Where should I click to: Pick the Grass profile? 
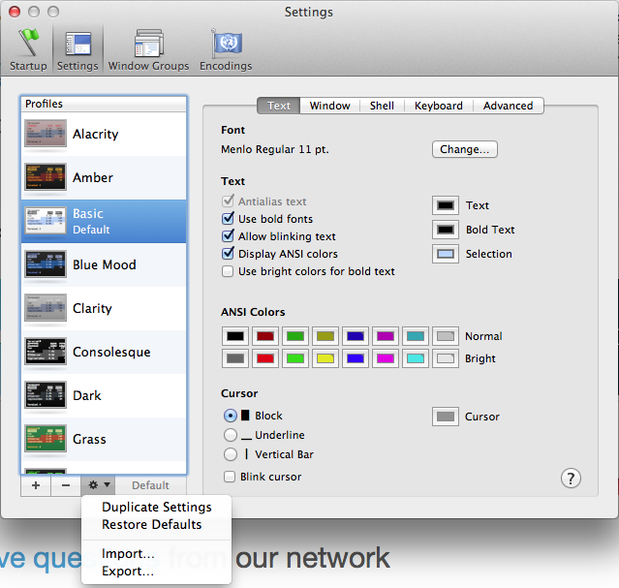click(x=104, y=439)
